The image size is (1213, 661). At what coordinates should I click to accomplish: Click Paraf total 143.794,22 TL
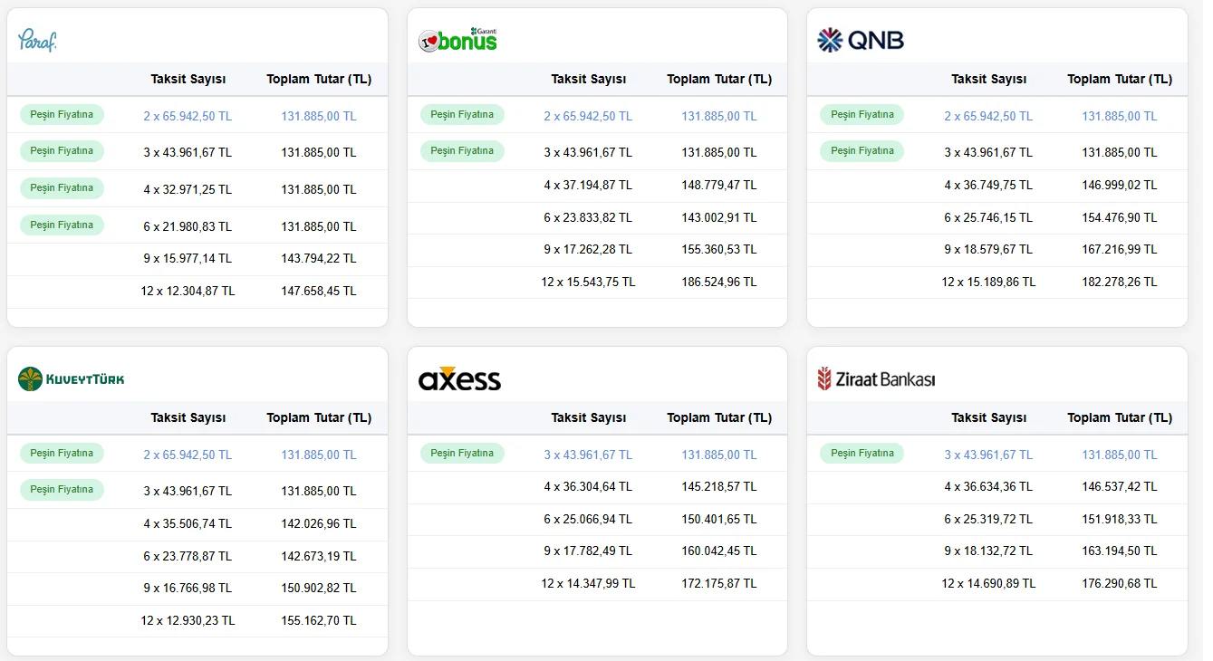click(319, 259)
